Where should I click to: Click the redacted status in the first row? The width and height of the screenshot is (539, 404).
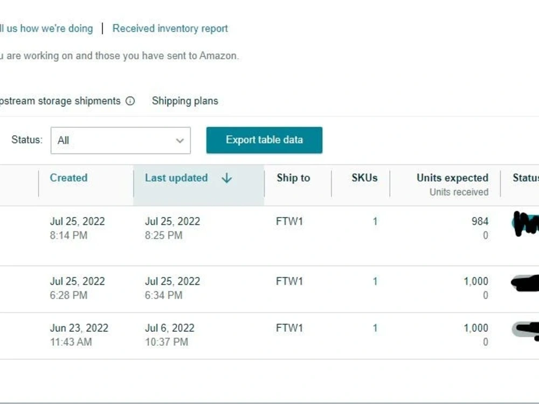(x=526, y=224)
